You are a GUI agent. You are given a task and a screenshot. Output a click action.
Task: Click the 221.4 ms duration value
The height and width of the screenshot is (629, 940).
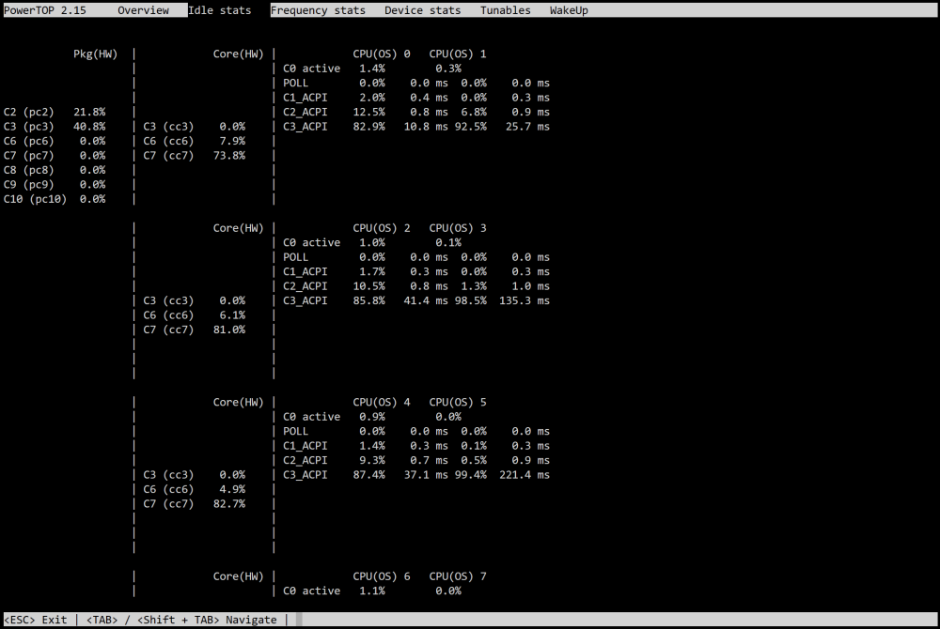[525, 475]
